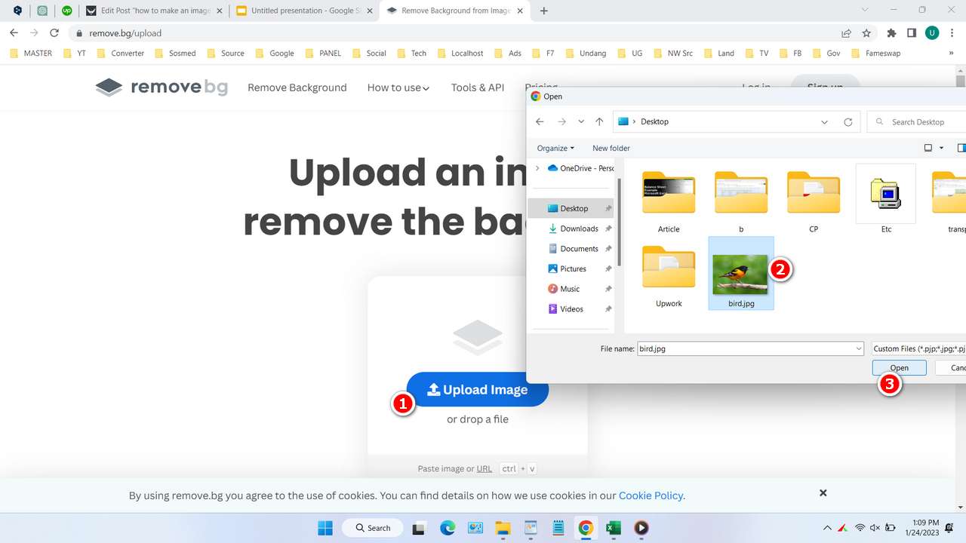Open the 'How to use' dropdown

tap(398, 87)
